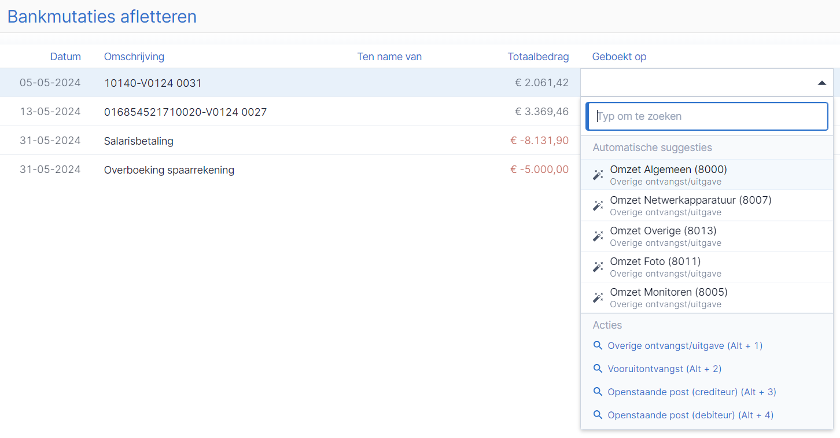The height and width of the screenshot is (438, 840).
Task: Select the Salarisbetaling transaction row
Action: click(290, 141)
